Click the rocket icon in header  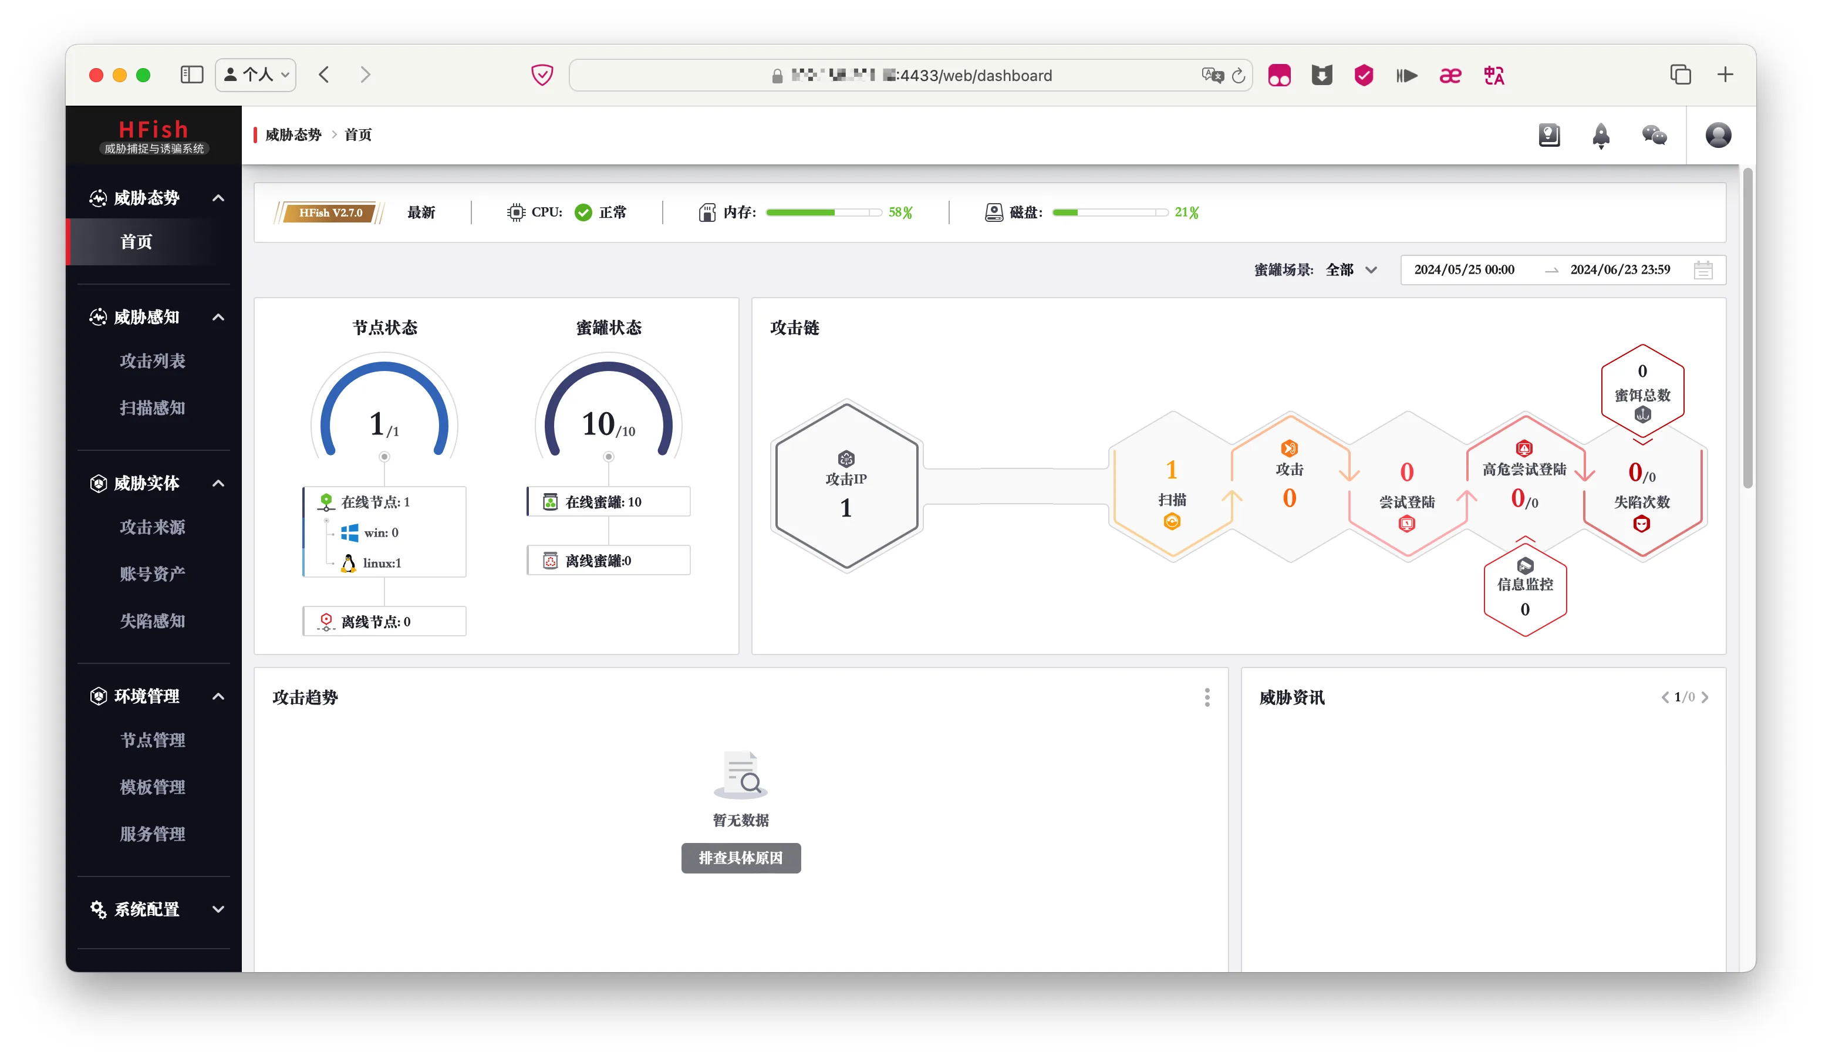[x=1600, y=135]
